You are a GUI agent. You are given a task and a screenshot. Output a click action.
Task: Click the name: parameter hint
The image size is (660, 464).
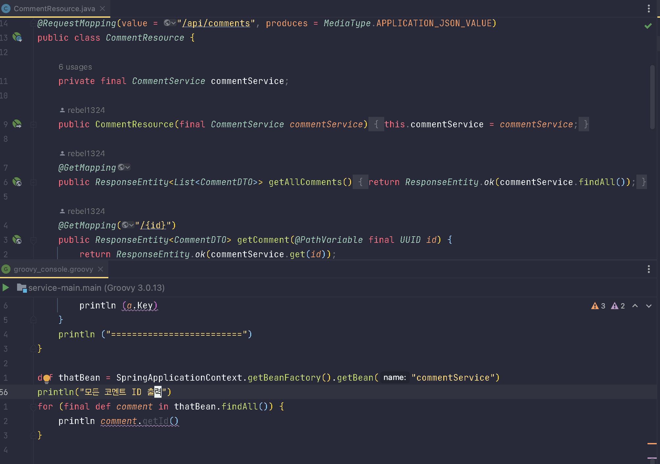point(395,378)
